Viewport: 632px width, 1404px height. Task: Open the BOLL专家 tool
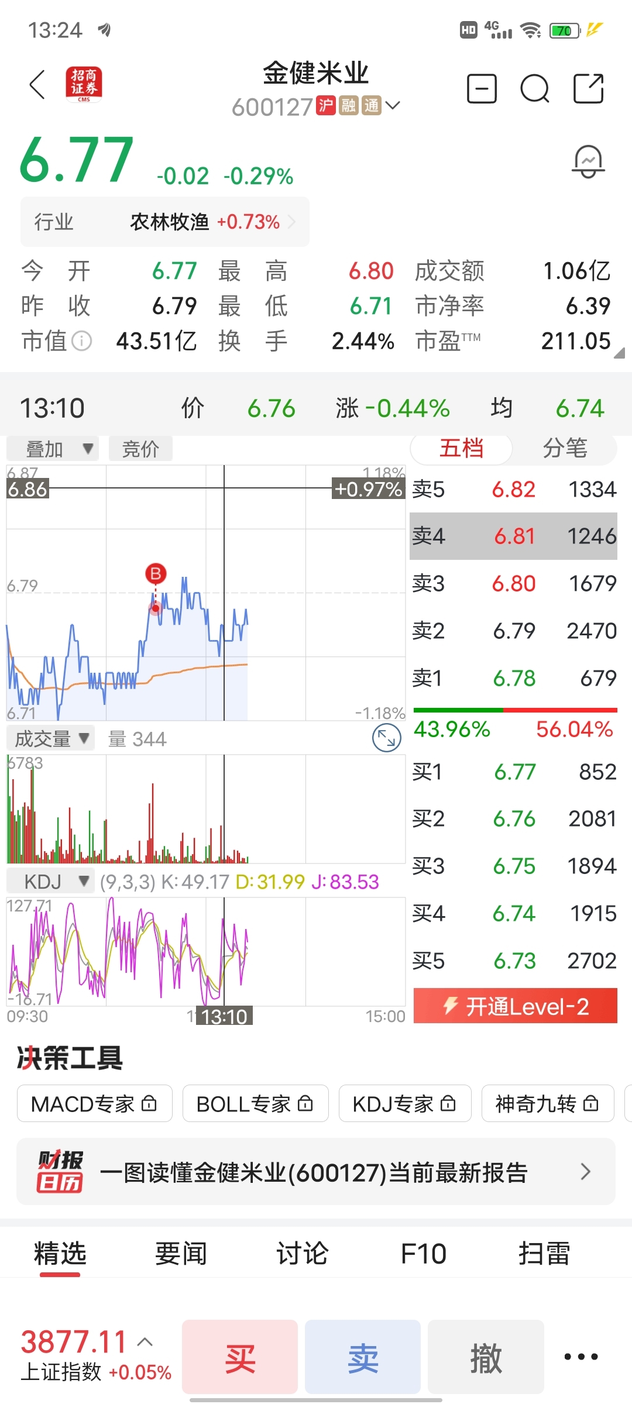point(256,1103)
